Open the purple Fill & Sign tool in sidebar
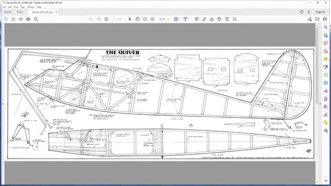 pyautogui.click(x=326, y=115)
